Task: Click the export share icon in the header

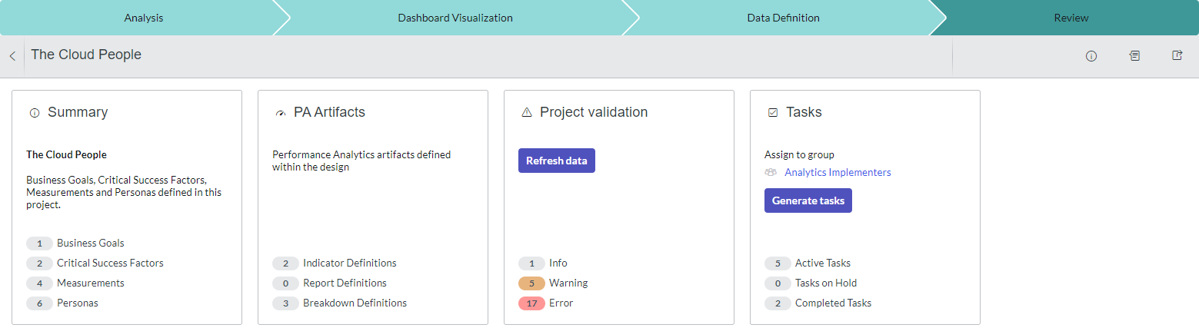Action: click(x=1177, y=56)
